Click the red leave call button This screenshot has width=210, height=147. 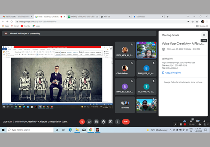[126, 121]
